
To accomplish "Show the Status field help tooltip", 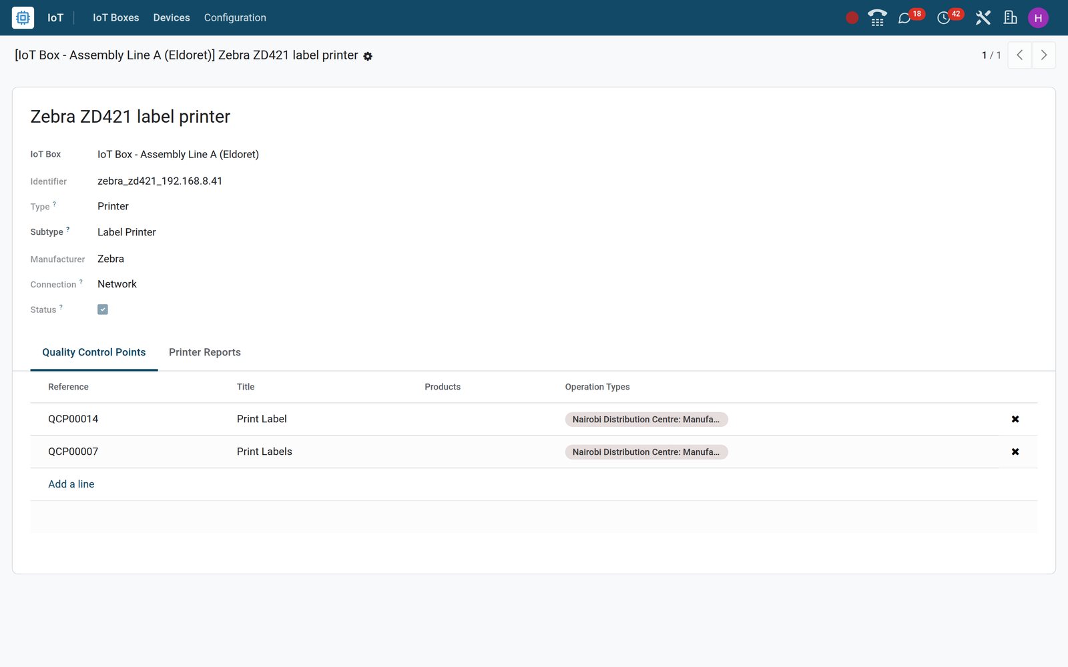I will [61, 307].
